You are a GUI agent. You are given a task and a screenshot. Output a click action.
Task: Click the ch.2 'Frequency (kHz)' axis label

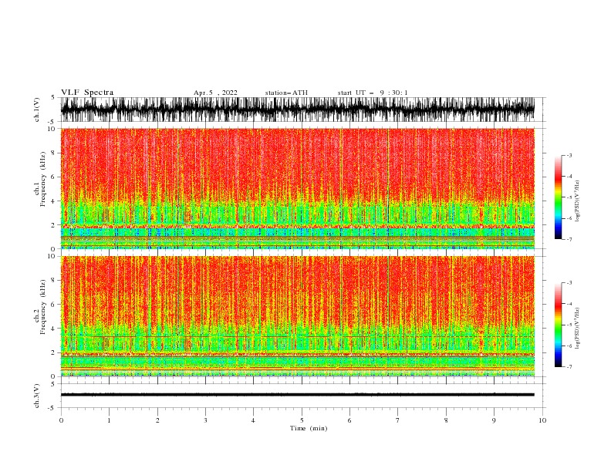tap(43, 307)
